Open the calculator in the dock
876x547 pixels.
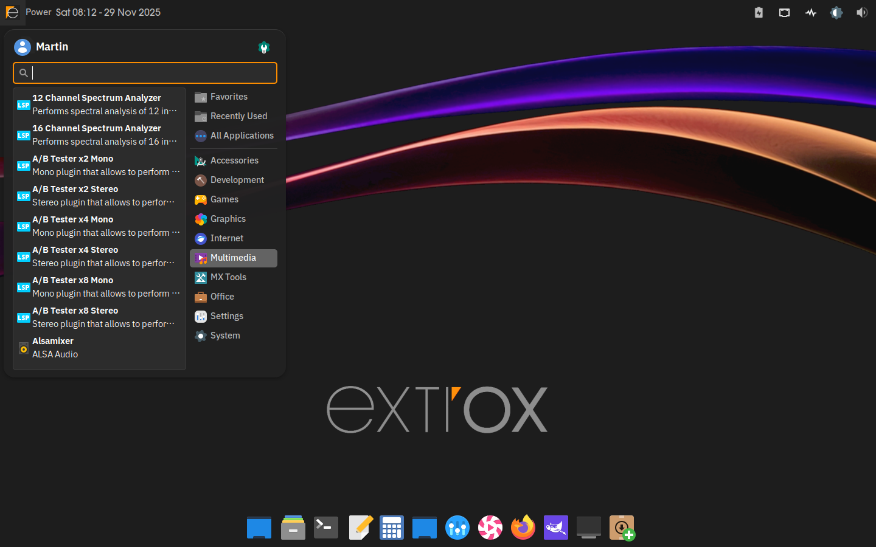point(392,528)
